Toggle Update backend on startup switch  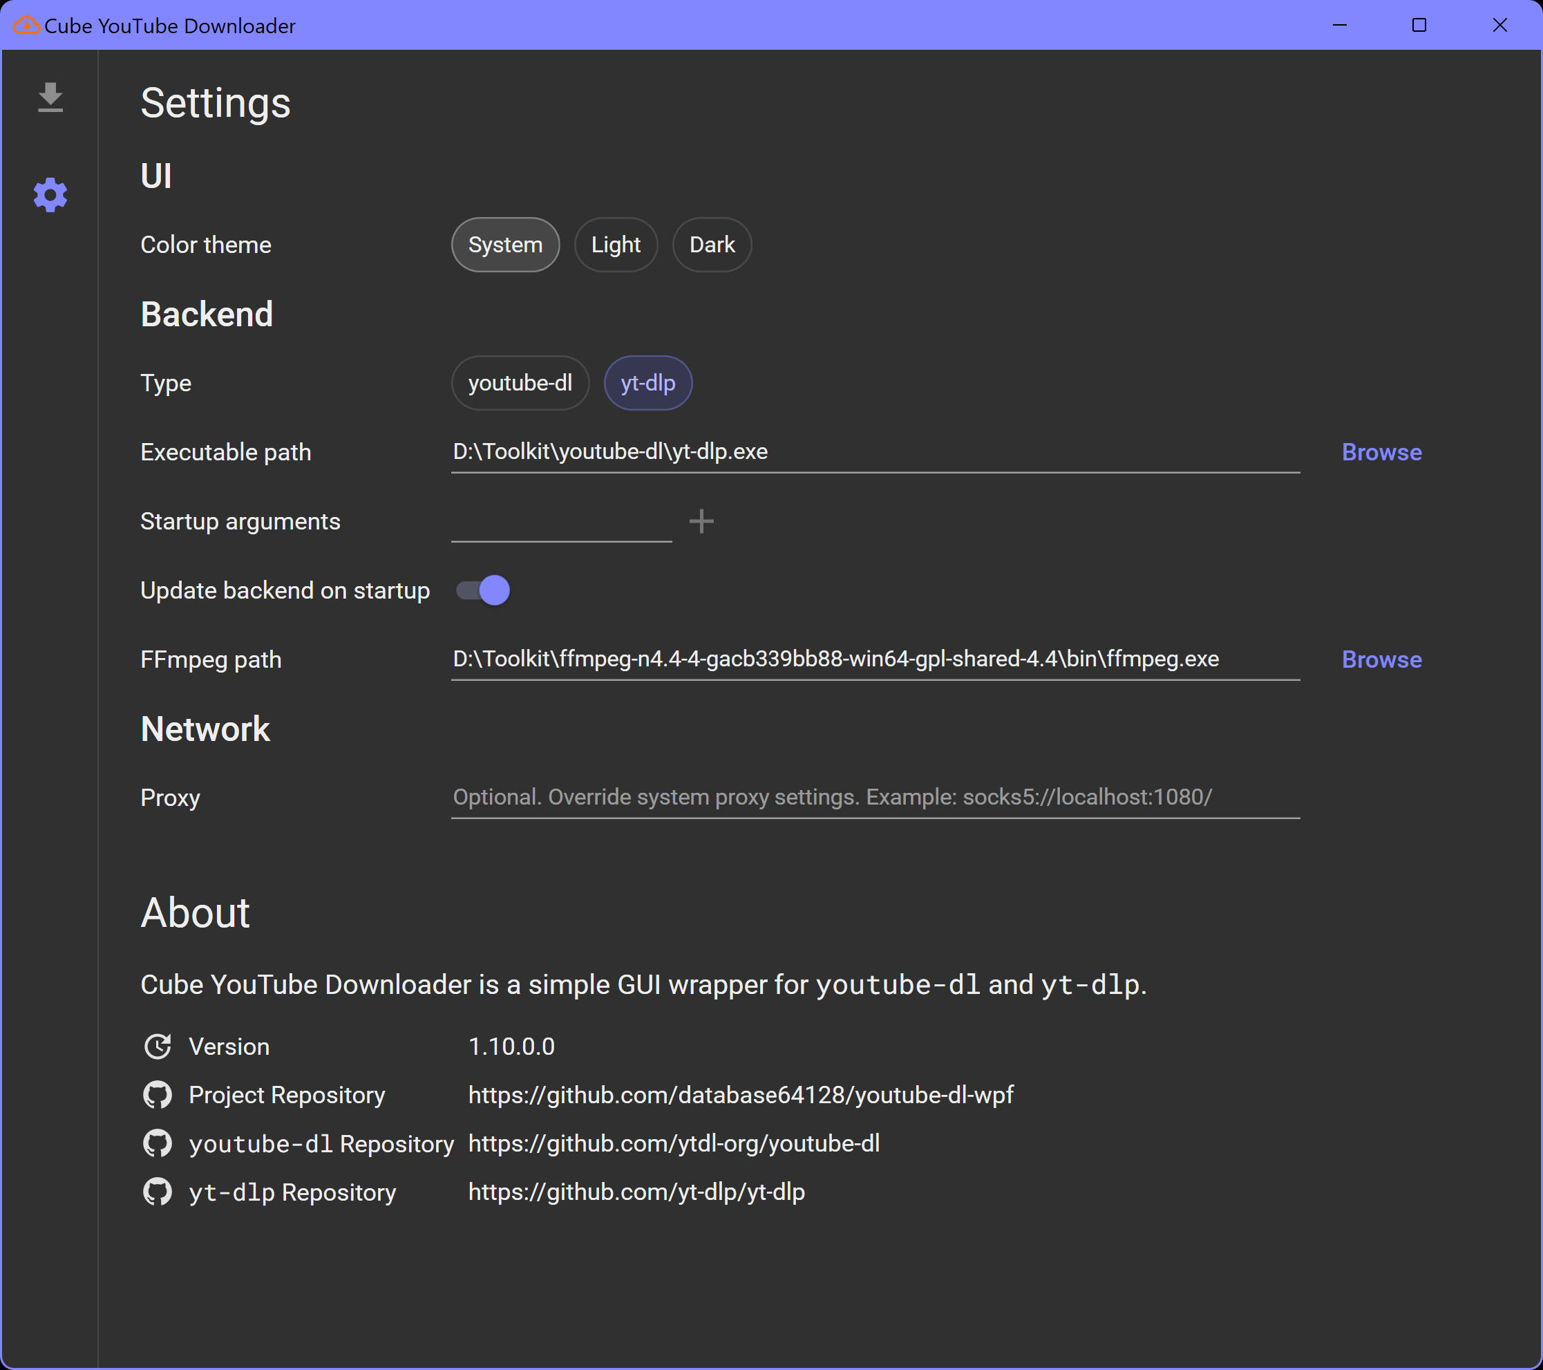click(483, 590)
